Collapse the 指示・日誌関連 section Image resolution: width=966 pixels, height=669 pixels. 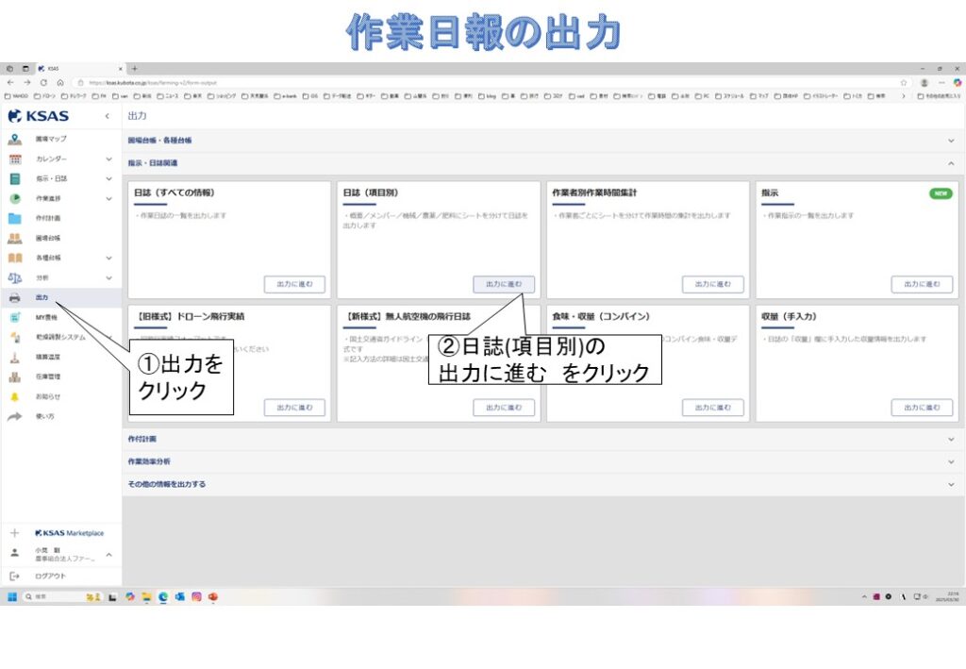coord(950,163)
